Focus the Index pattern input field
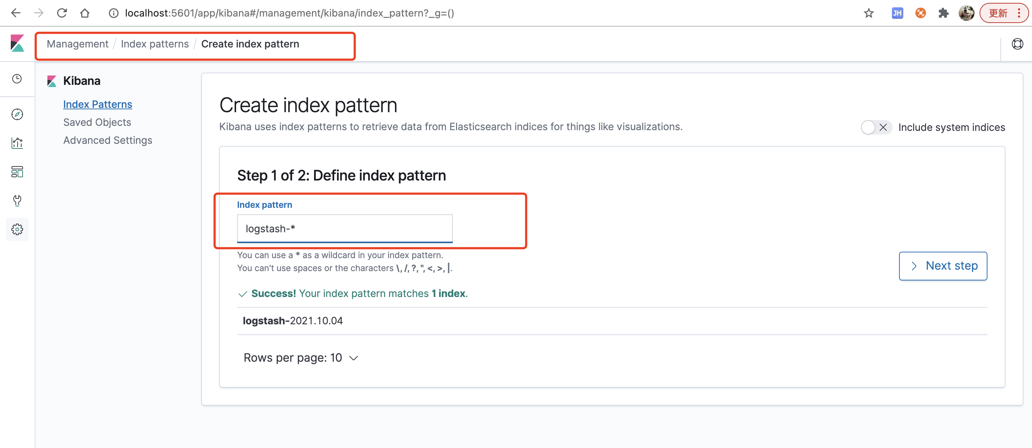 click(345, 228)
